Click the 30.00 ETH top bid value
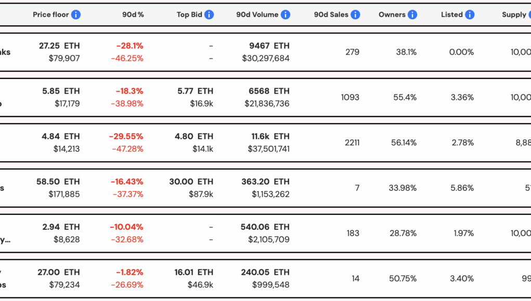 click(x=191, y=182)
